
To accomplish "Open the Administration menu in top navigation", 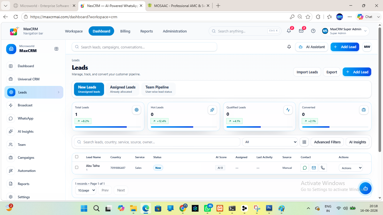I will [175, 31].
